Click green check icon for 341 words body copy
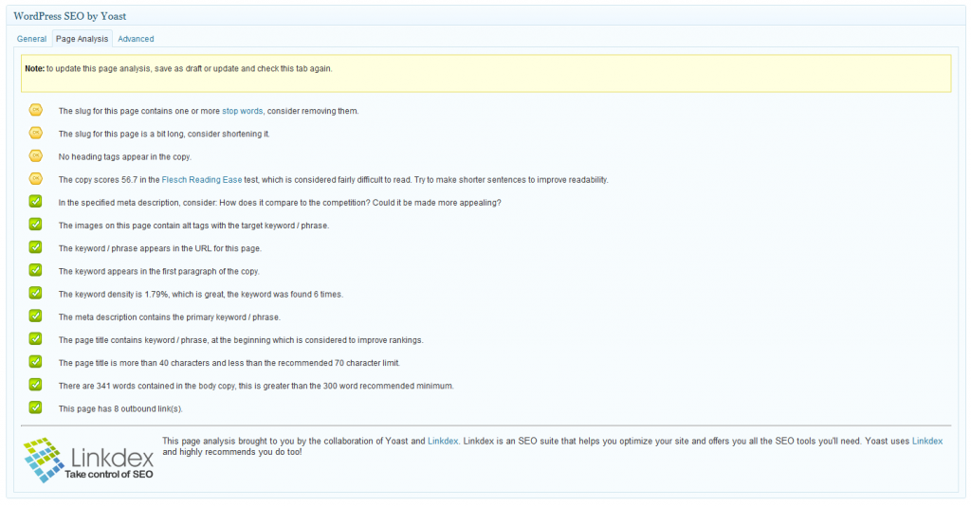The width and height of the screenshot is (971, 506). click(x=35, y=385)
